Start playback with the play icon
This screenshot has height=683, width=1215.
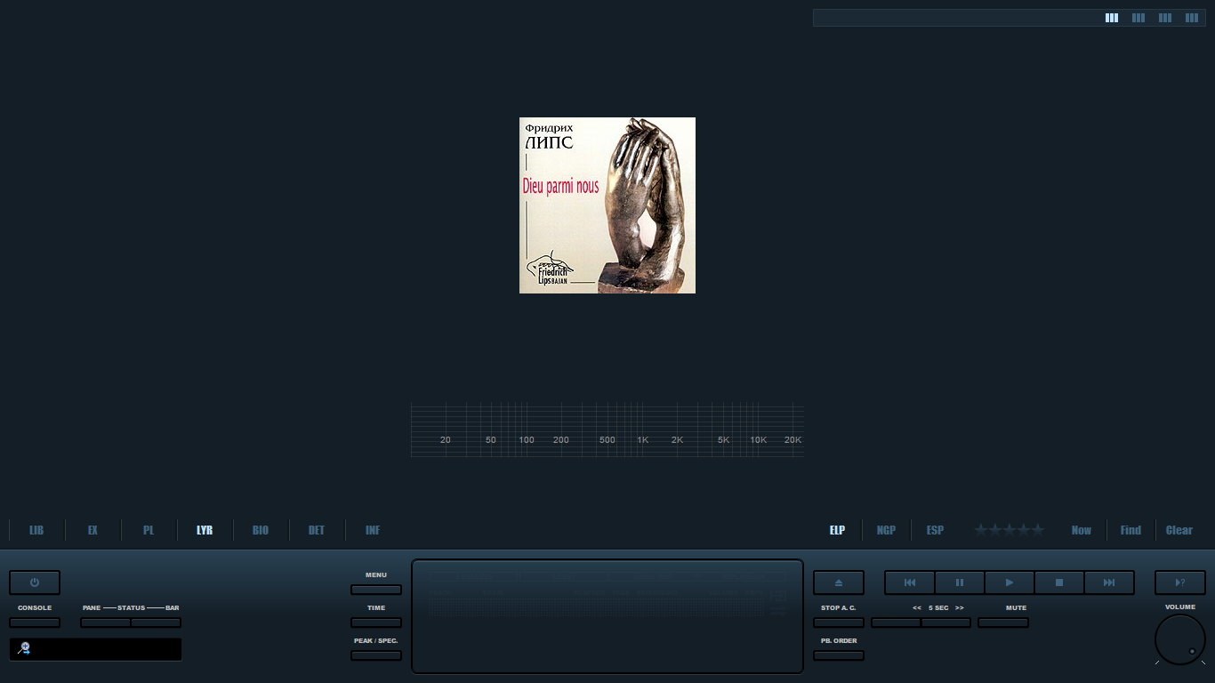pos(1010,583)
